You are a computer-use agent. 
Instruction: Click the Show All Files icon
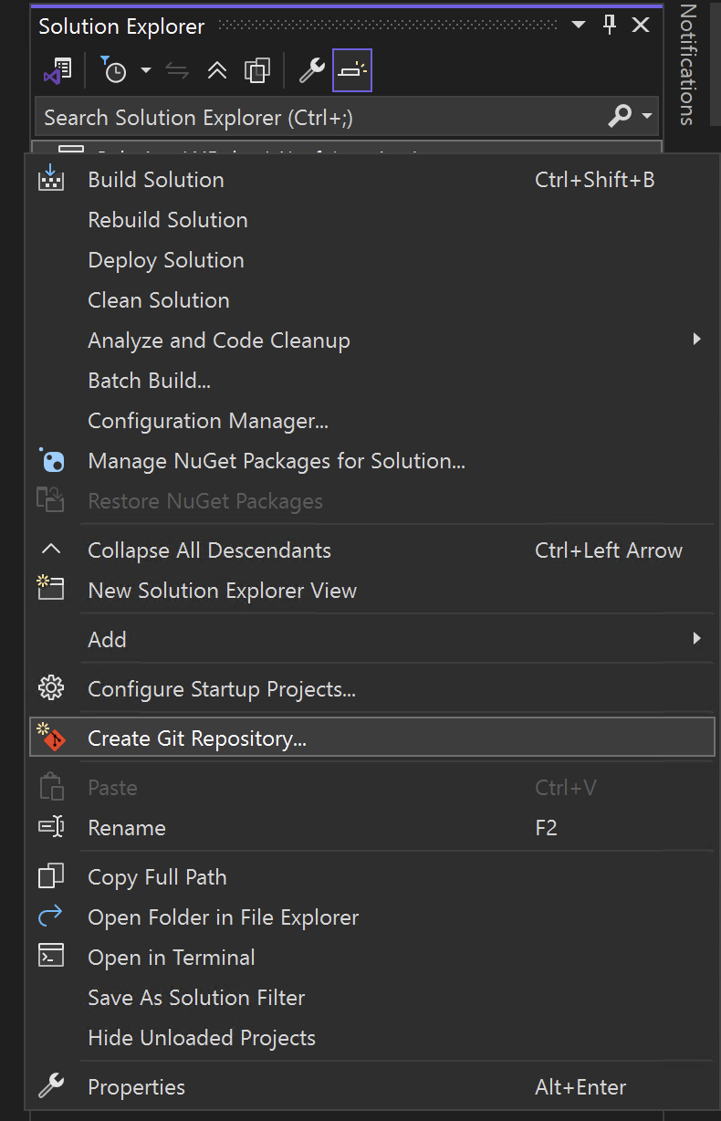click(x=256, y=70)
